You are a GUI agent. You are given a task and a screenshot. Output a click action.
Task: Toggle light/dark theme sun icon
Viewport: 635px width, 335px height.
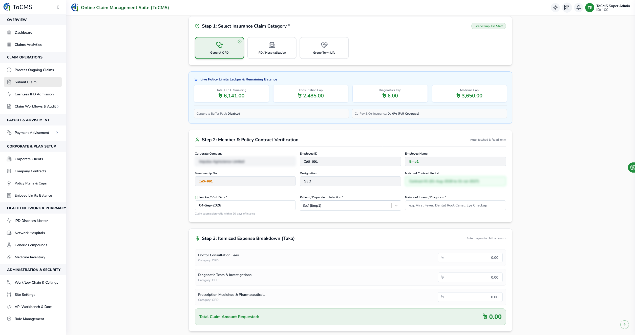click(x=555, y=8)
